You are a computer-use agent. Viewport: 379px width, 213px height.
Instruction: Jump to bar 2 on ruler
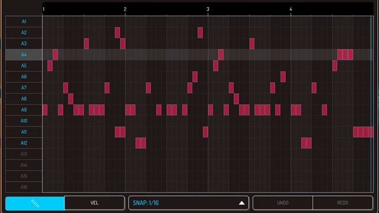click(x=125, y=9)
